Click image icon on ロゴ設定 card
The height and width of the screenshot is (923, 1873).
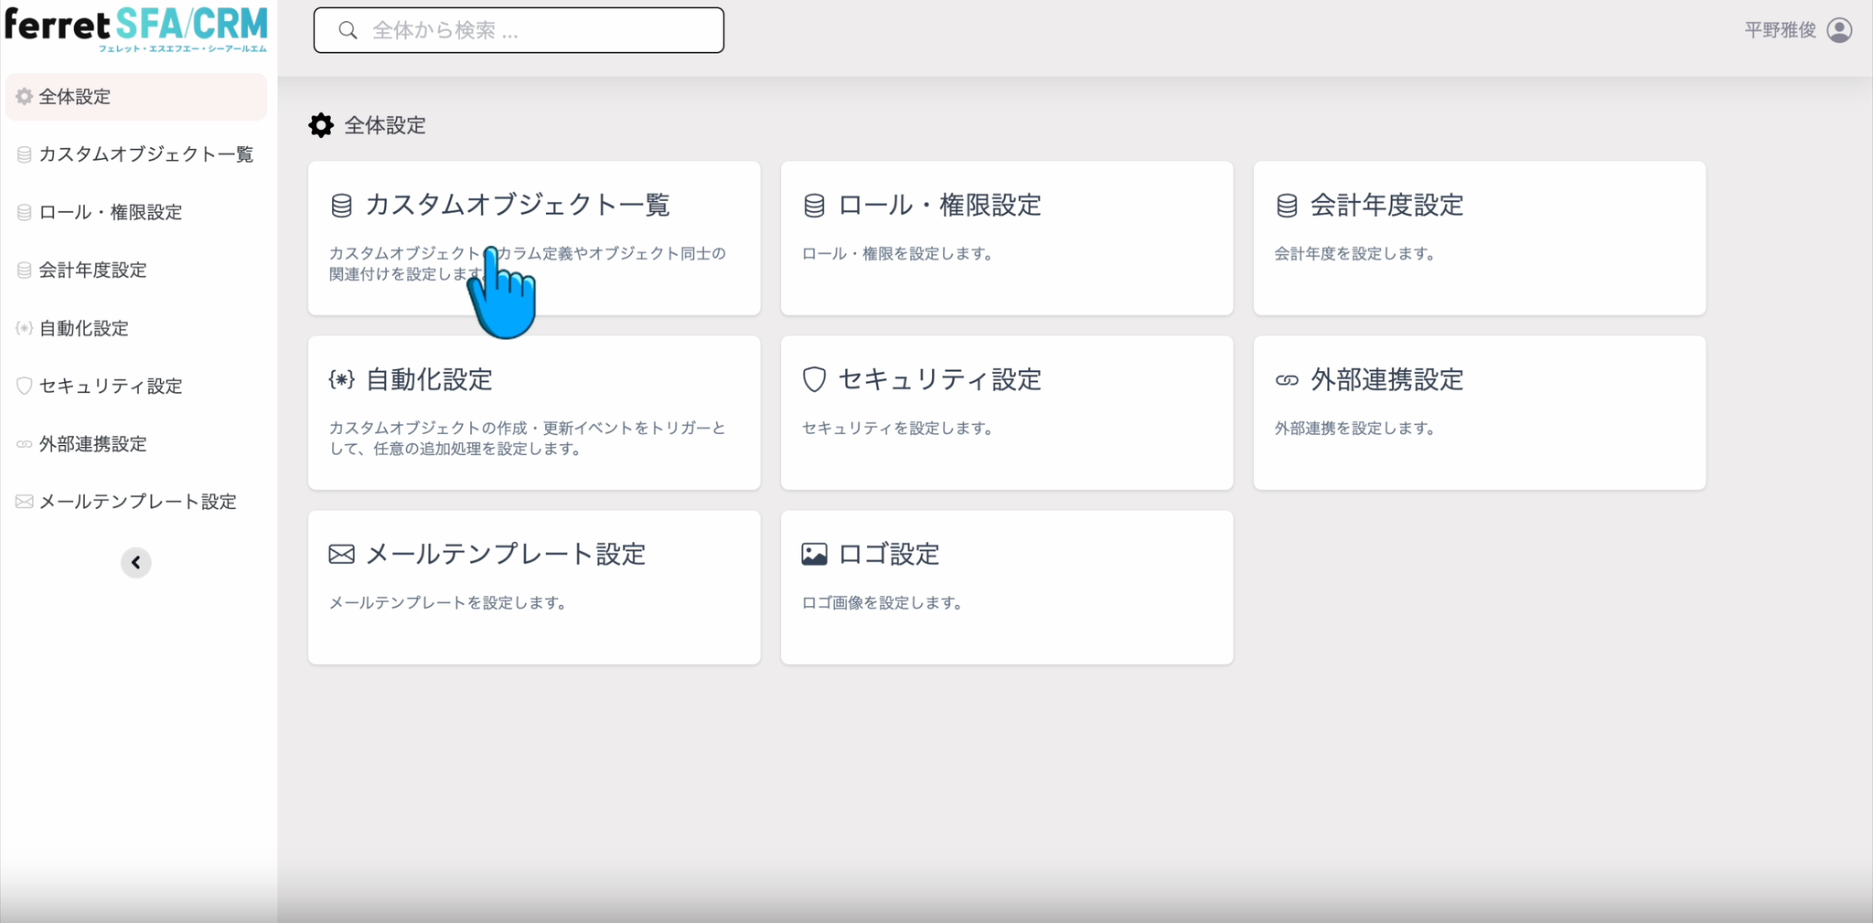click(814, 554)
